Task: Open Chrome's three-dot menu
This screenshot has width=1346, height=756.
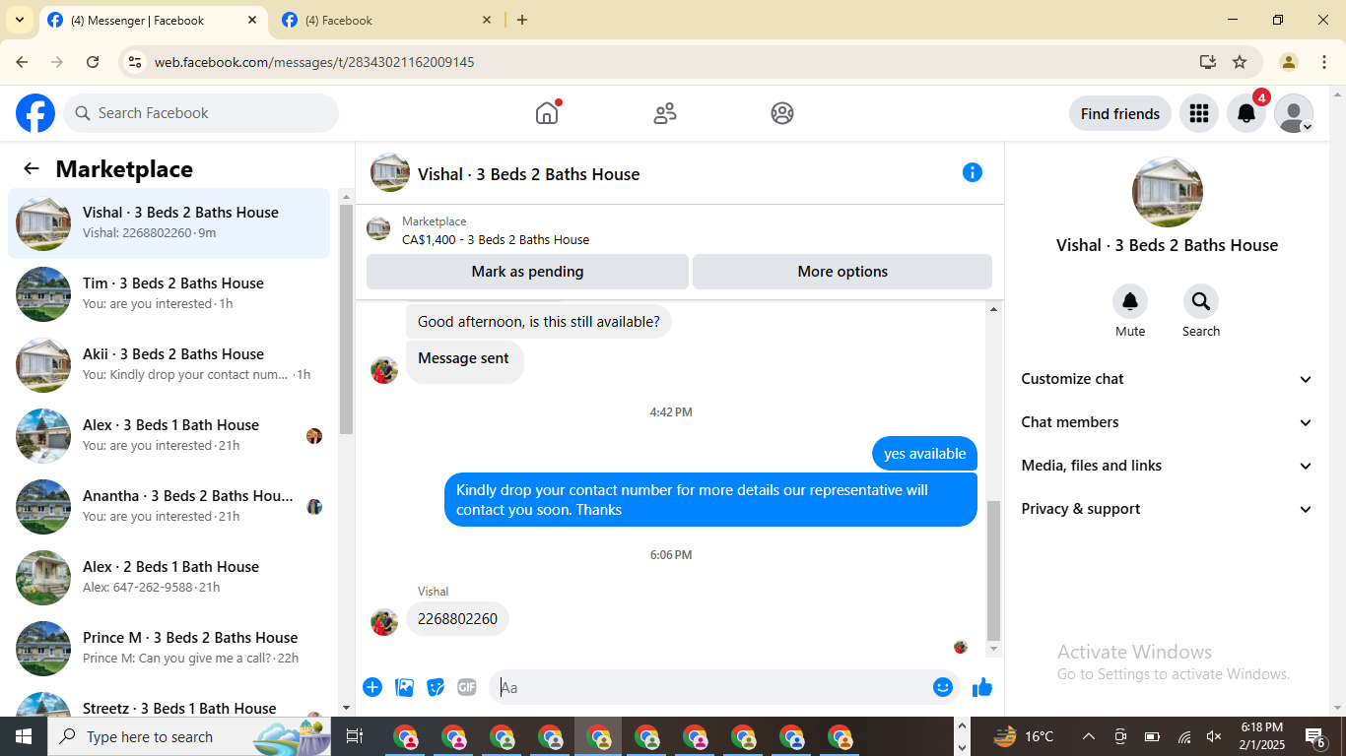Action: [x=1323, y=62]
